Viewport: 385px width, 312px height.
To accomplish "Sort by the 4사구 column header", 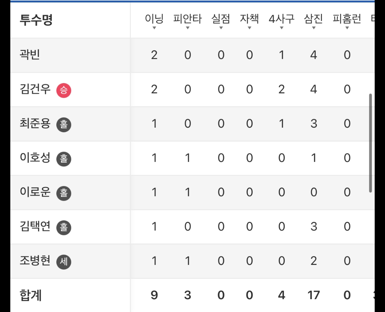I will point(282,21).
